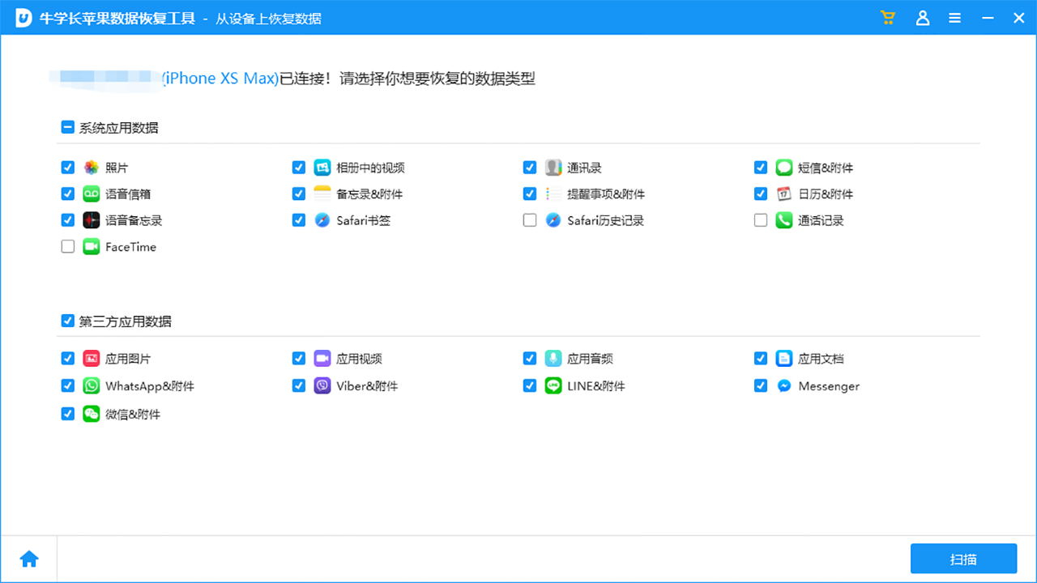Click the home icon at bottom left

(29, 558)
